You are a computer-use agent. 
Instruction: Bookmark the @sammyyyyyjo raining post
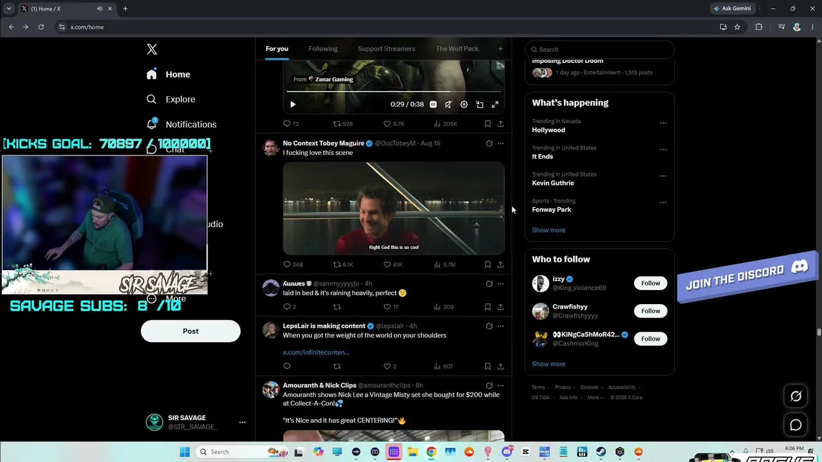coord(487,307)
